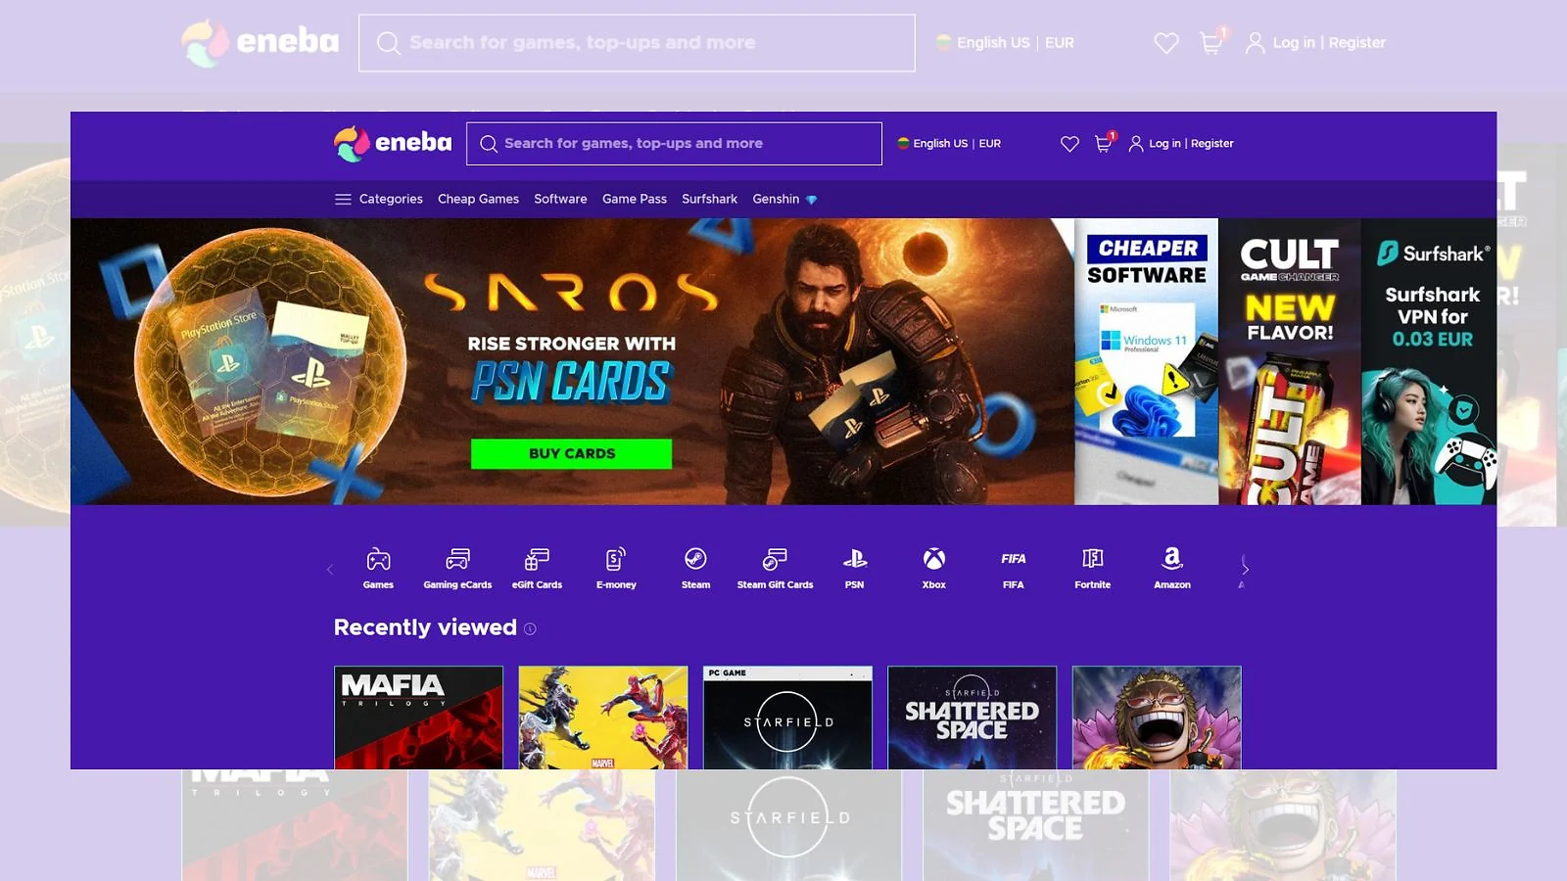The height and width of the screenshot is (881, 1567).
Task: Open the Cult New Flavor banner
Action: click(x=1290, y=361)
